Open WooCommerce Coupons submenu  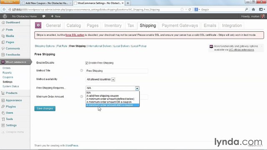click(8, 77)
